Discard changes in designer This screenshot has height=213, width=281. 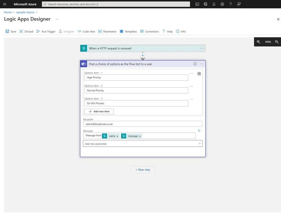(x=26, y=31)
